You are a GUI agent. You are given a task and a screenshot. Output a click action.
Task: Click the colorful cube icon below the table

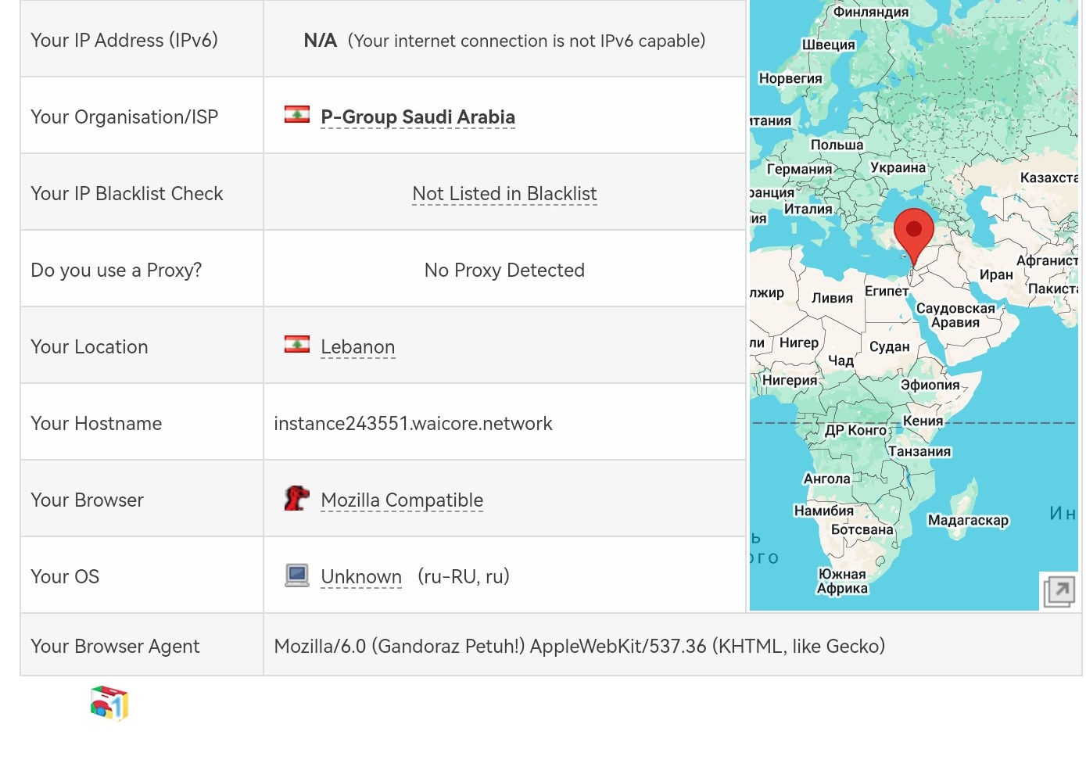pyautogui.click(x=109, y=703)
